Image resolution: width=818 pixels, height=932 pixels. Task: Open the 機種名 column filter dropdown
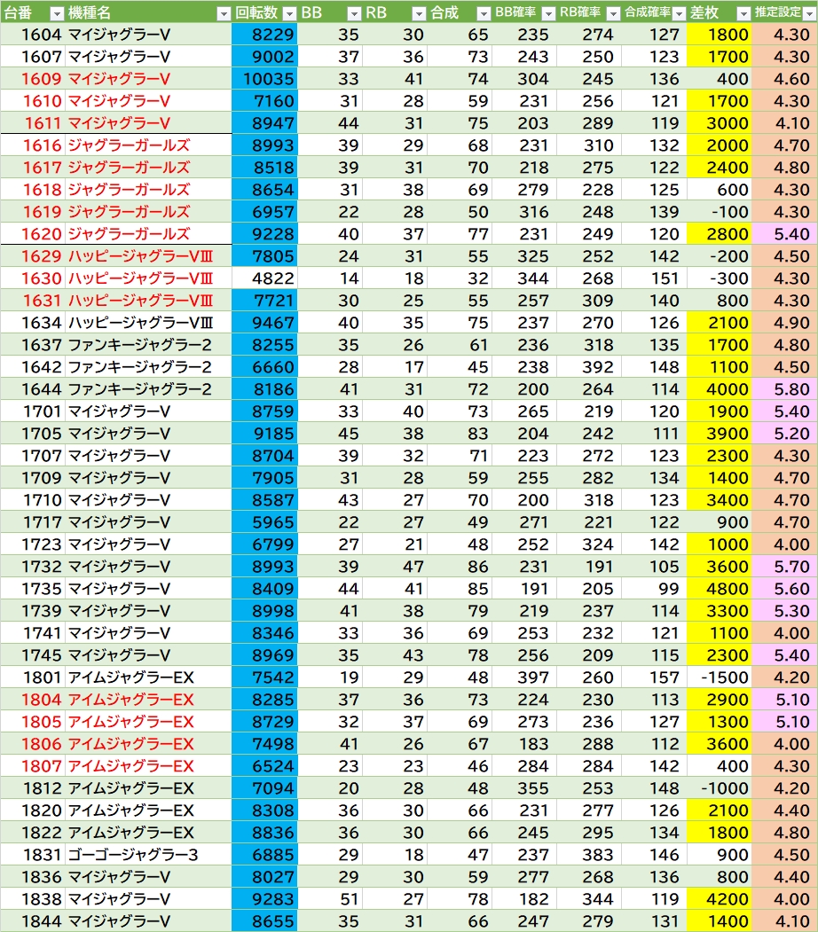click(224, 13)
